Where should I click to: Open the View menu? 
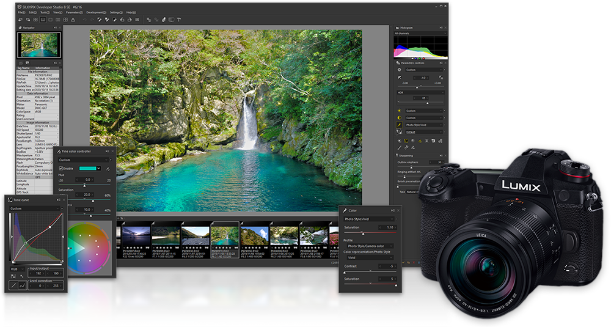(x=57, y=12)
